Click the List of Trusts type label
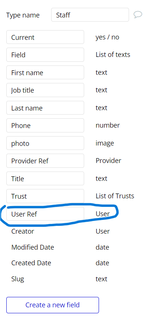Screen dimensions: 152x317 (x=115, y=196)
